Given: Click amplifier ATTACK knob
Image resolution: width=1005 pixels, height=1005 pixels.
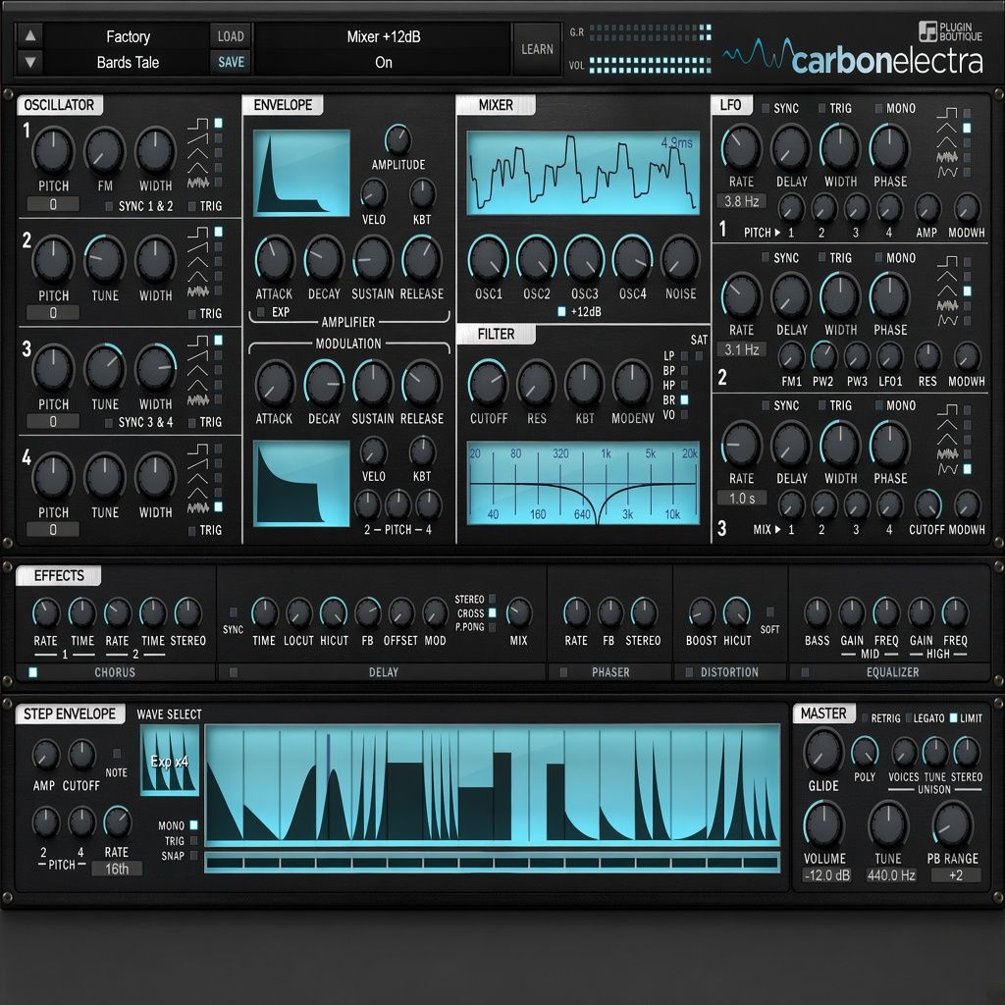Looking at the screenshot, I should pyautogui.click(x=275, y=259).
